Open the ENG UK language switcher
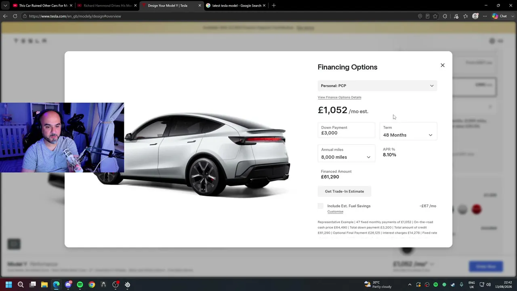The image size is (517, 291). pyautogui.click(x=472, y=285)
